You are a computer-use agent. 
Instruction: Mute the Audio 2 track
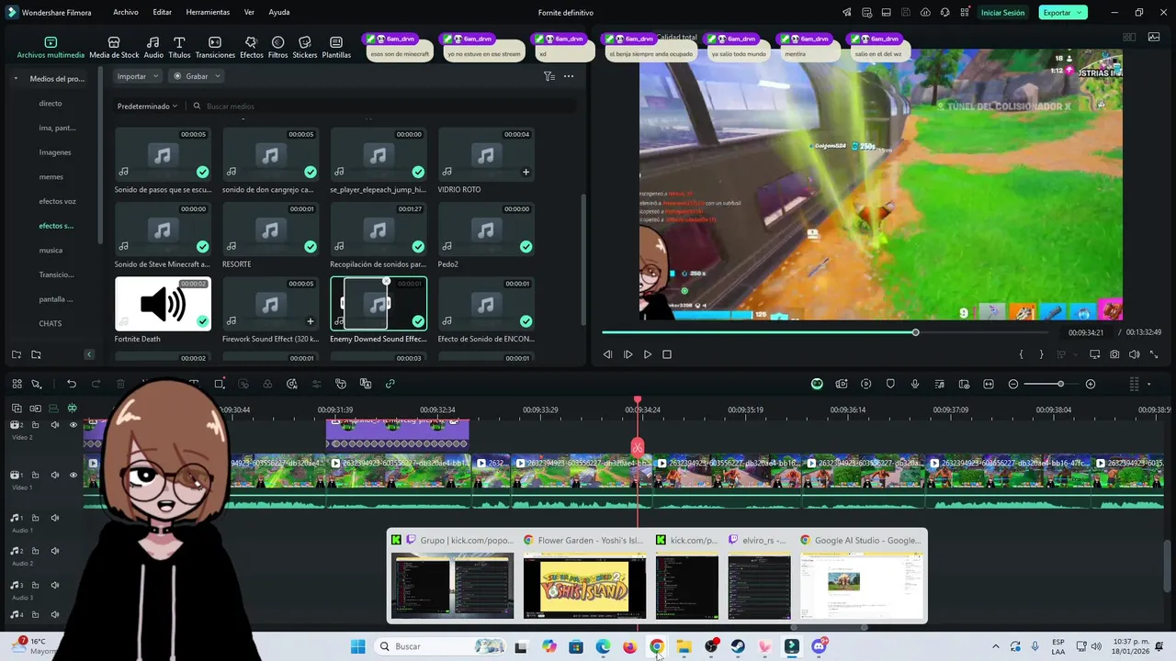pyautogui.click(x=54, y=551)
